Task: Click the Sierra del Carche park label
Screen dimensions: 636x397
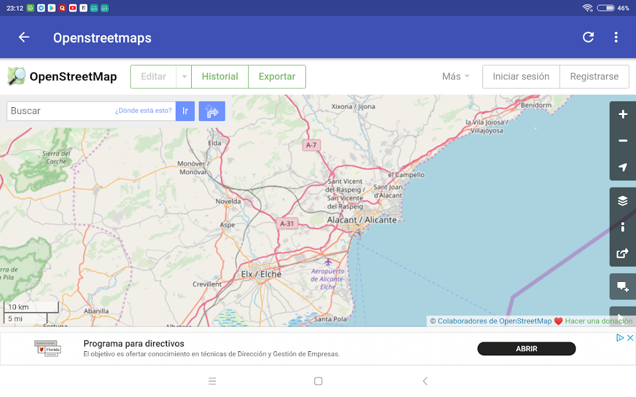Action: coord(56,158)
